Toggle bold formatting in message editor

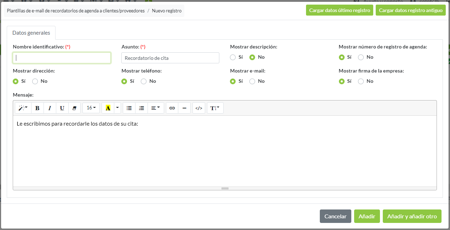pyautogui.click(x=37, y=108)
